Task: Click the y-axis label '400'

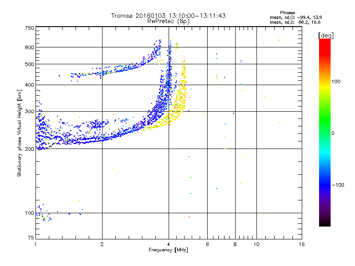Action: click(29, 85)
